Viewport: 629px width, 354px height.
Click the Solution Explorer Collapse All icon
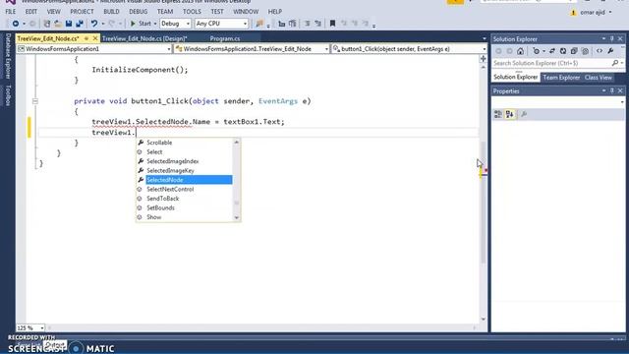coord(574,51)
